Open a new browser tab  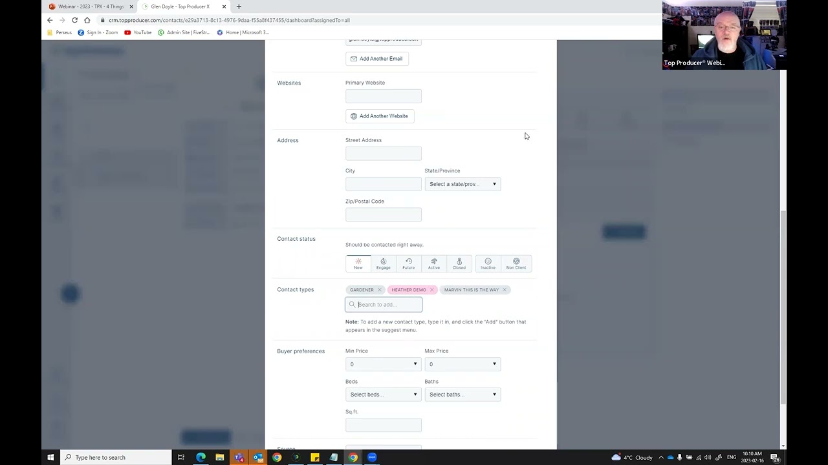(x=239, y=6)
